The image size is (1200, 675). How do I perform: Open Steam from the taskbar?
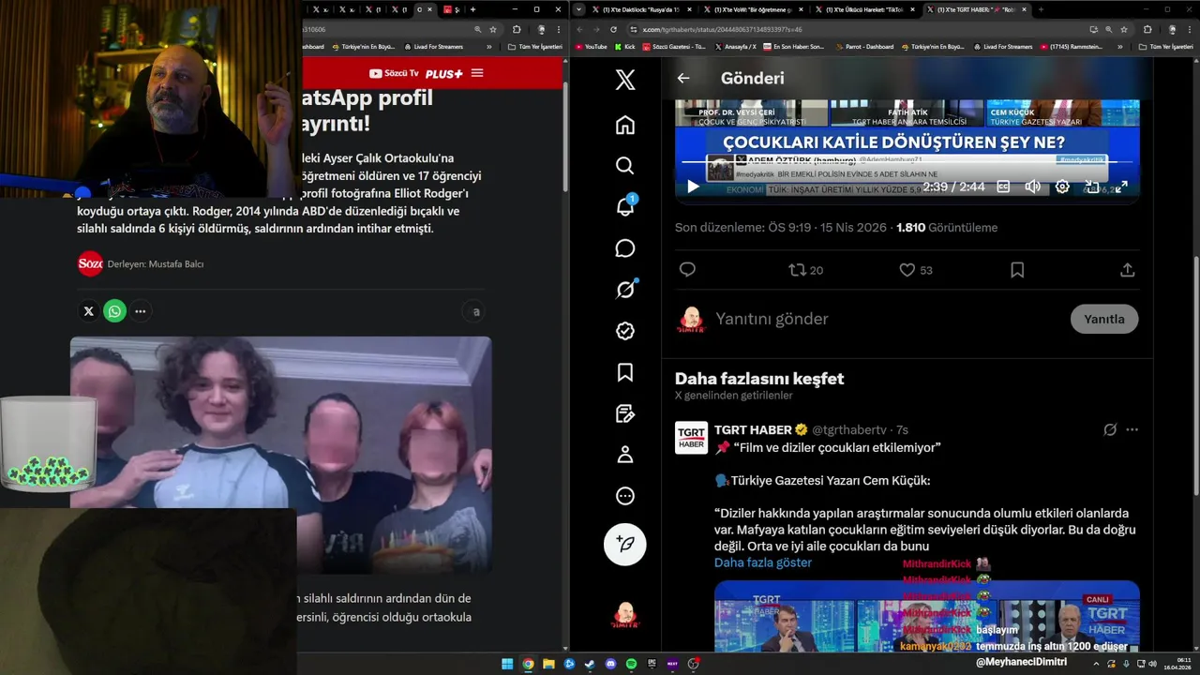[590, 664]
